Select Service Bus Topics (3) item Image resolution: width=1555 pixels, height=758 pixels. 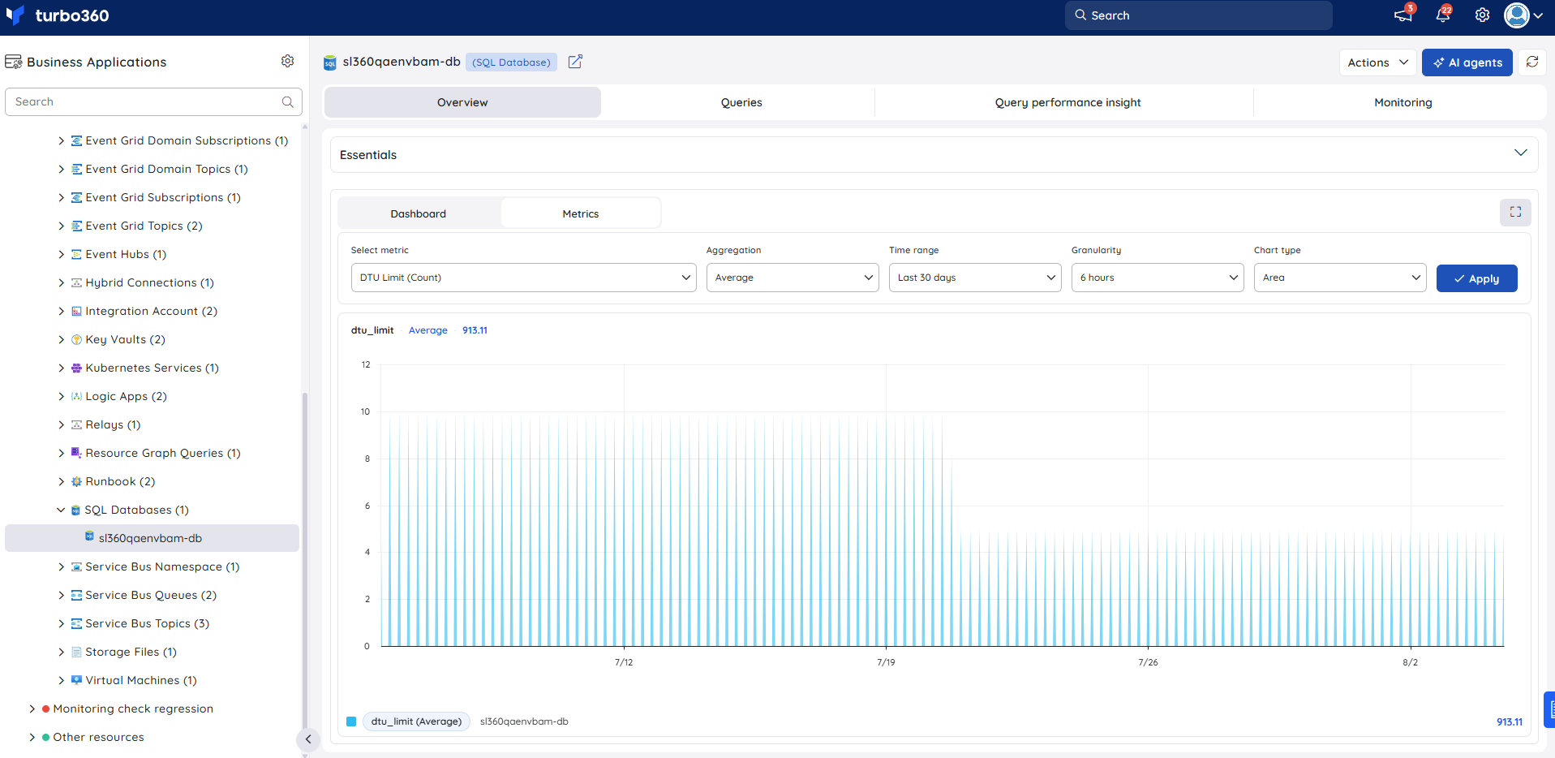tap(148, 623)
